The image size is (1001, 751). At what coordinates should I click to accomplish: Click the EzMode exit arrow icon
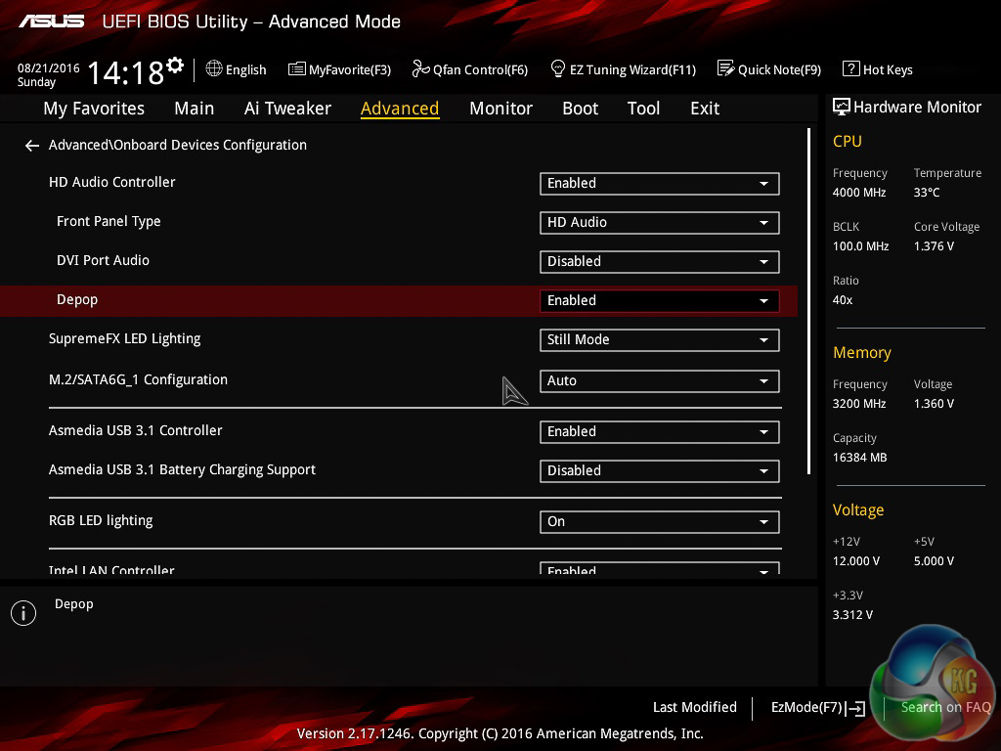(x=856, y=708)
